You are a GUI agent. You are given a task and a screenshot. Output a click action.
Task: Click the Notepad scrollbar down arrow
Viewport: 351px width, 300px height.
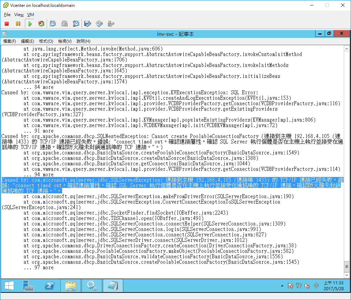pyautogui.click(x=347, y=275)
